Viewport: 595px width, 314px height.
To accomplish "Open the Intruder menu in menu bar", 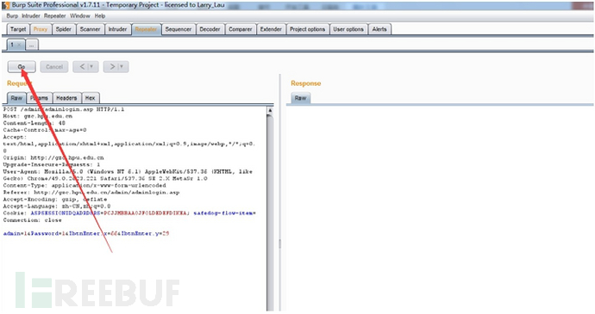I will pyautogui.click(x=31, y=15).
